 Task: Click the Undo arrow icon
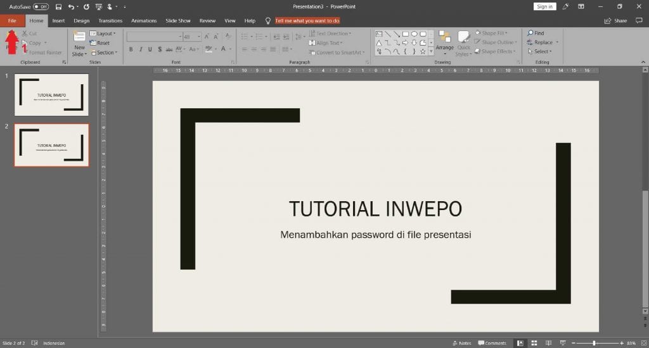point(71,6)
